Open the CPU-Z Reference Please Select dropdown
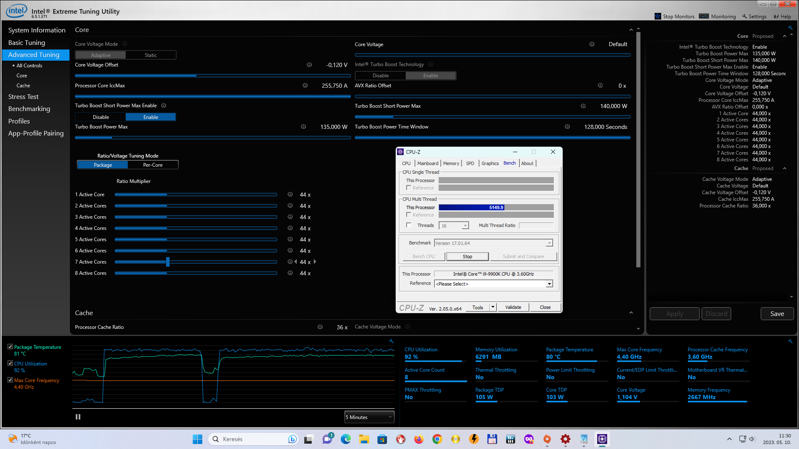 tap(494, 284)
